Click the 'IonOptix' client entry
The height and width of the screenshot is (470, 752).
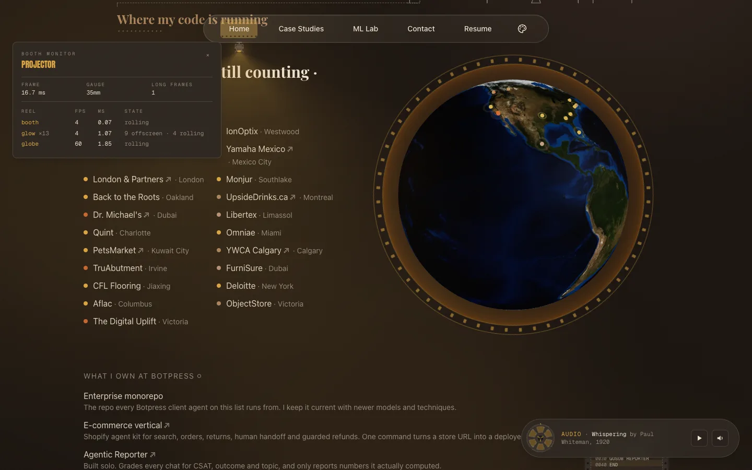(263, 132)
